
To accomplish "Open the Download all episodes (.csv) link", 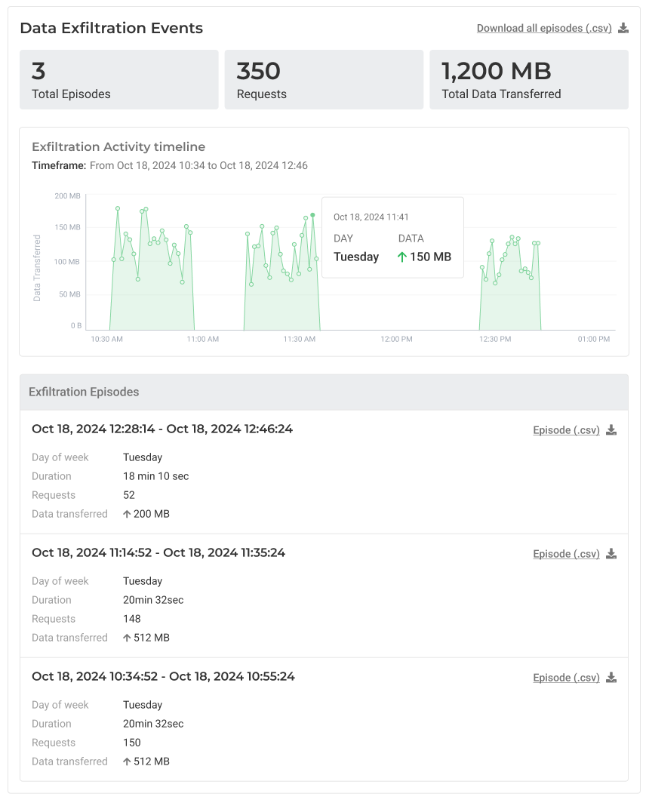I will coord(543,29).
